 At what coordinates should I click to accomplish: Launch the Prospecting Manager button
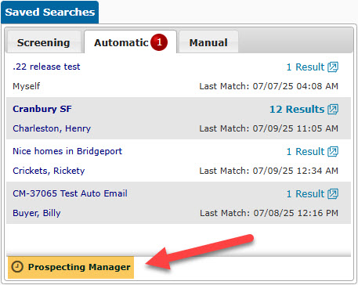coord(71,267)
